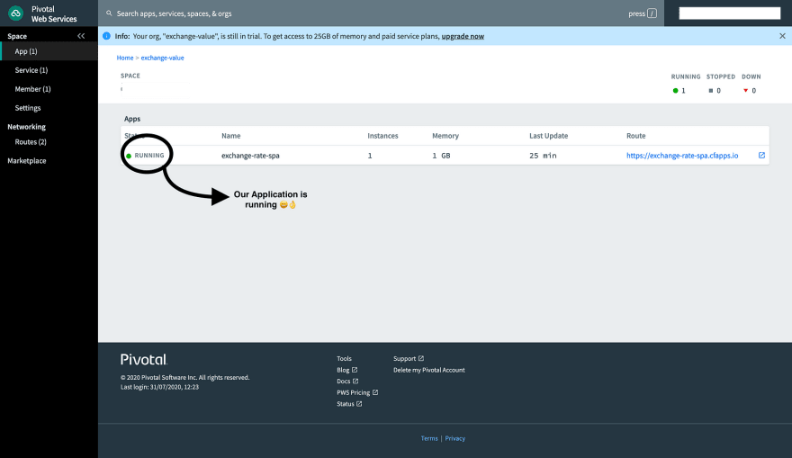Open Terms link at page bottom
Screen dimensions: 792x458
click(429, 438)
